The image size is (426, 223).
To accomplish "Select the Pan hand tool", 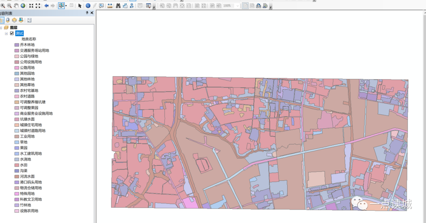I will click(16, 6).
